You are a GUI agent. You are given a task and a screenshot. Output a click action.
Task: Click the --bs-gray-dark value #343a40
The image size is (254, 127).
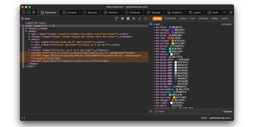184,60
